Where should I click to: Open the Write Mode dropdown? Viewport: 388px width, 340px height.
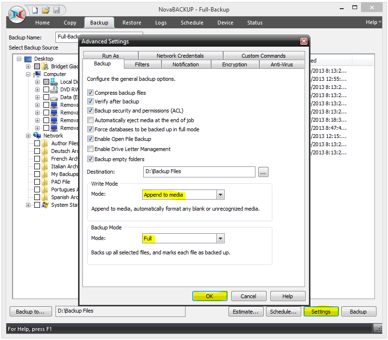coord(220,195)
